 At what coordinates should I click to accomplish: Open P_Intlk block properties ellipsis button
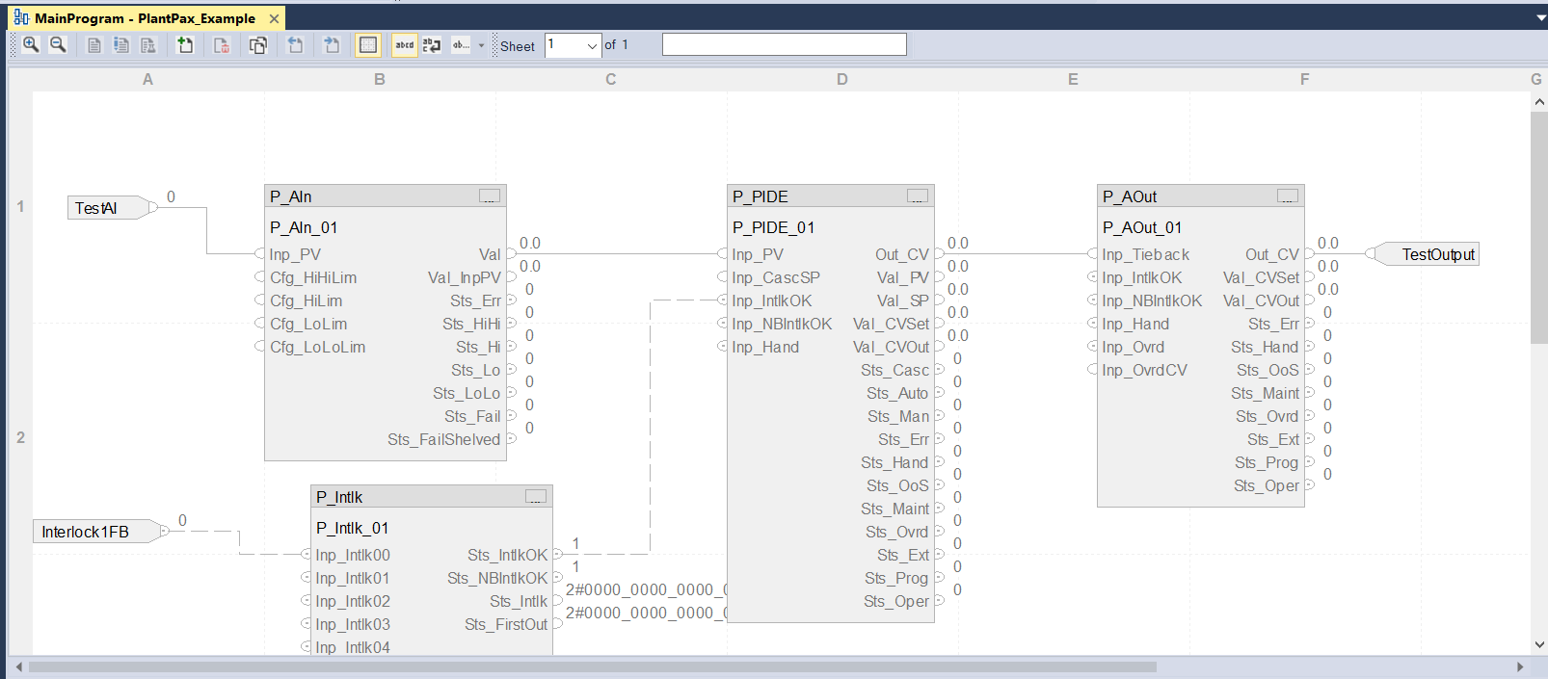coord(536,497)
